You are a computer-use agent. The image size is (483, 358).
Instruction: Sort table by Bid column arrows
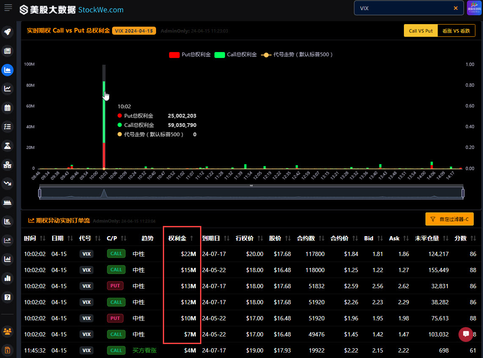pos(380,238)
